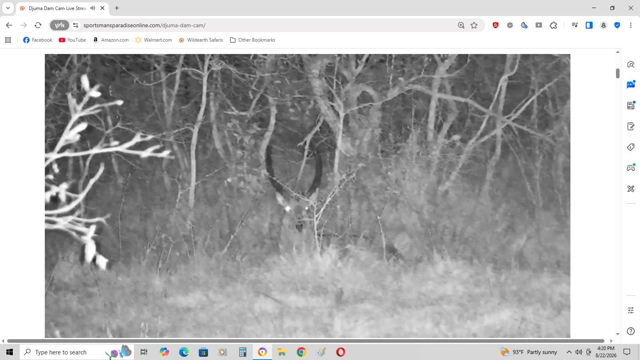Click the red ad blocker shield icon
This screenshot has width=640, height=360.
point(496,25)
